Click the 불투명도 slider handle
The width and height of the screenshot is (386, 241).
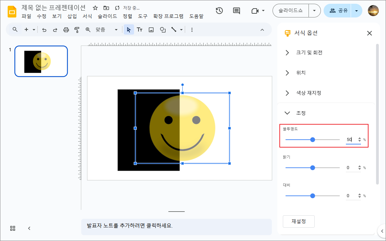313,140
